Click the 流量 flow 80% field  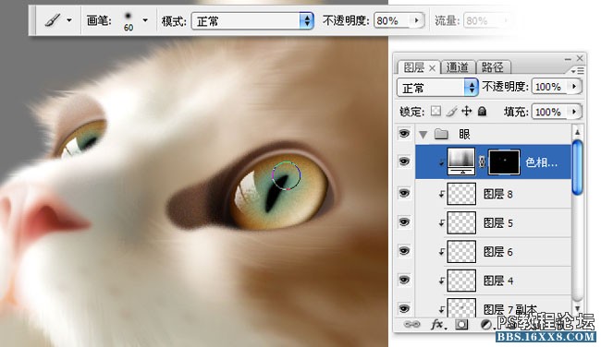point(481,20)
